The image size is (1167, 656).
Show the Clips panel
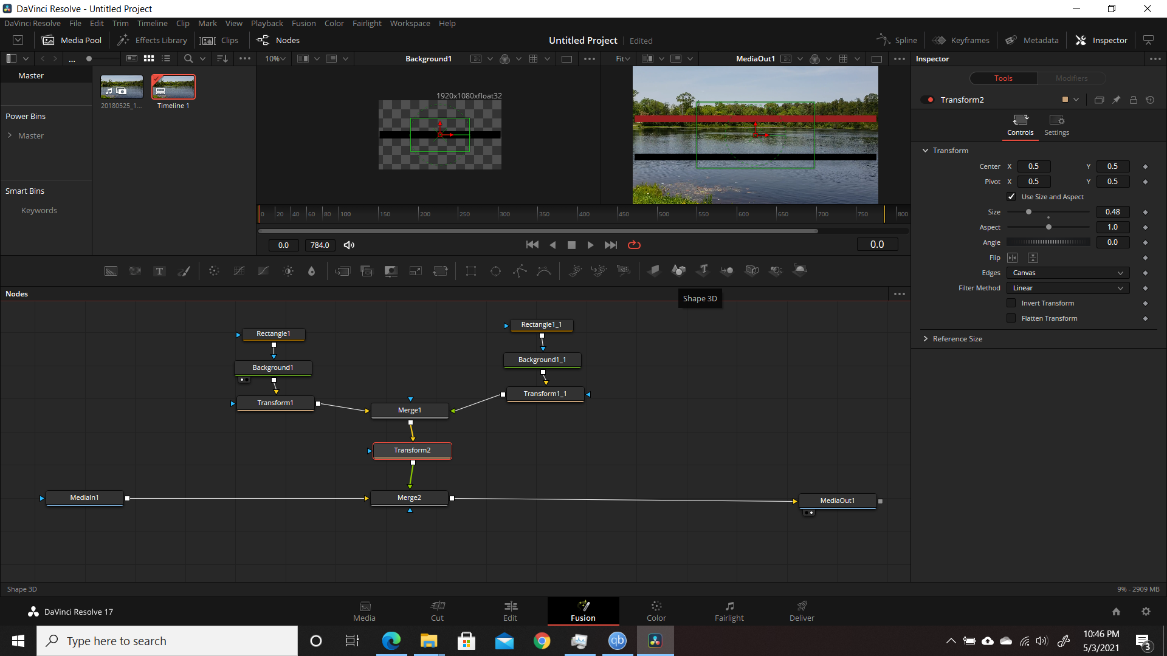click(x=219, y=41)
